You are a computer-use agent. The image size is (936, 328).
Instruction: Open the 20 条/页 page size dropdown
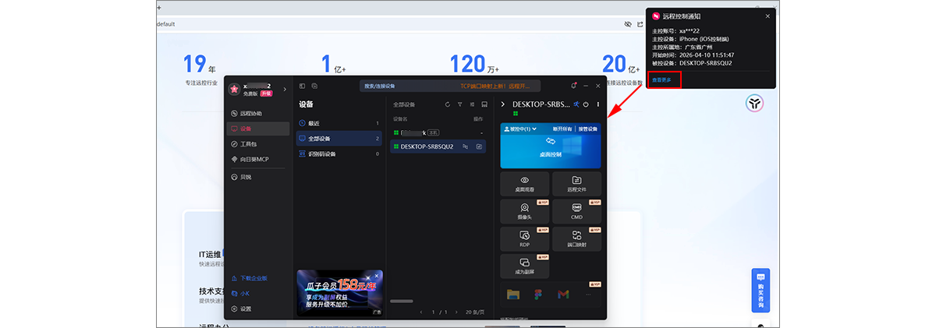pos(477,312)
